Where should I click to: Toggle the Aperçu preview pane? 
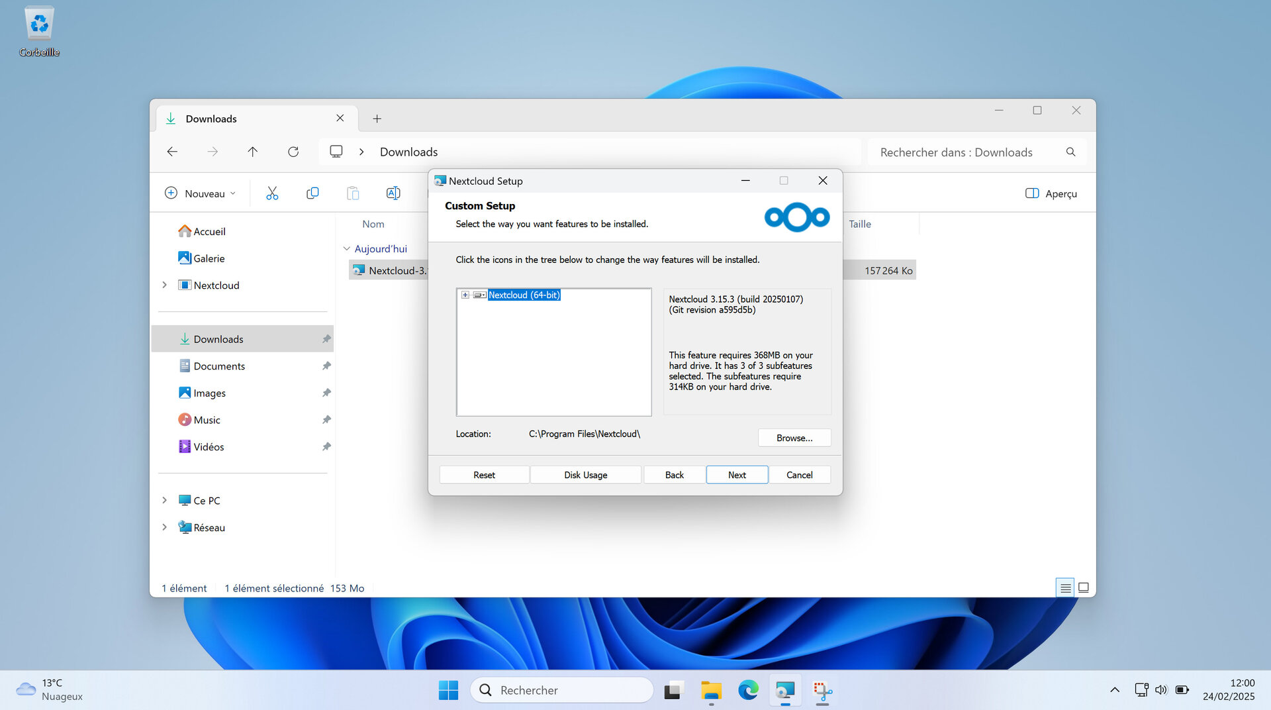tap(1051, 193)
